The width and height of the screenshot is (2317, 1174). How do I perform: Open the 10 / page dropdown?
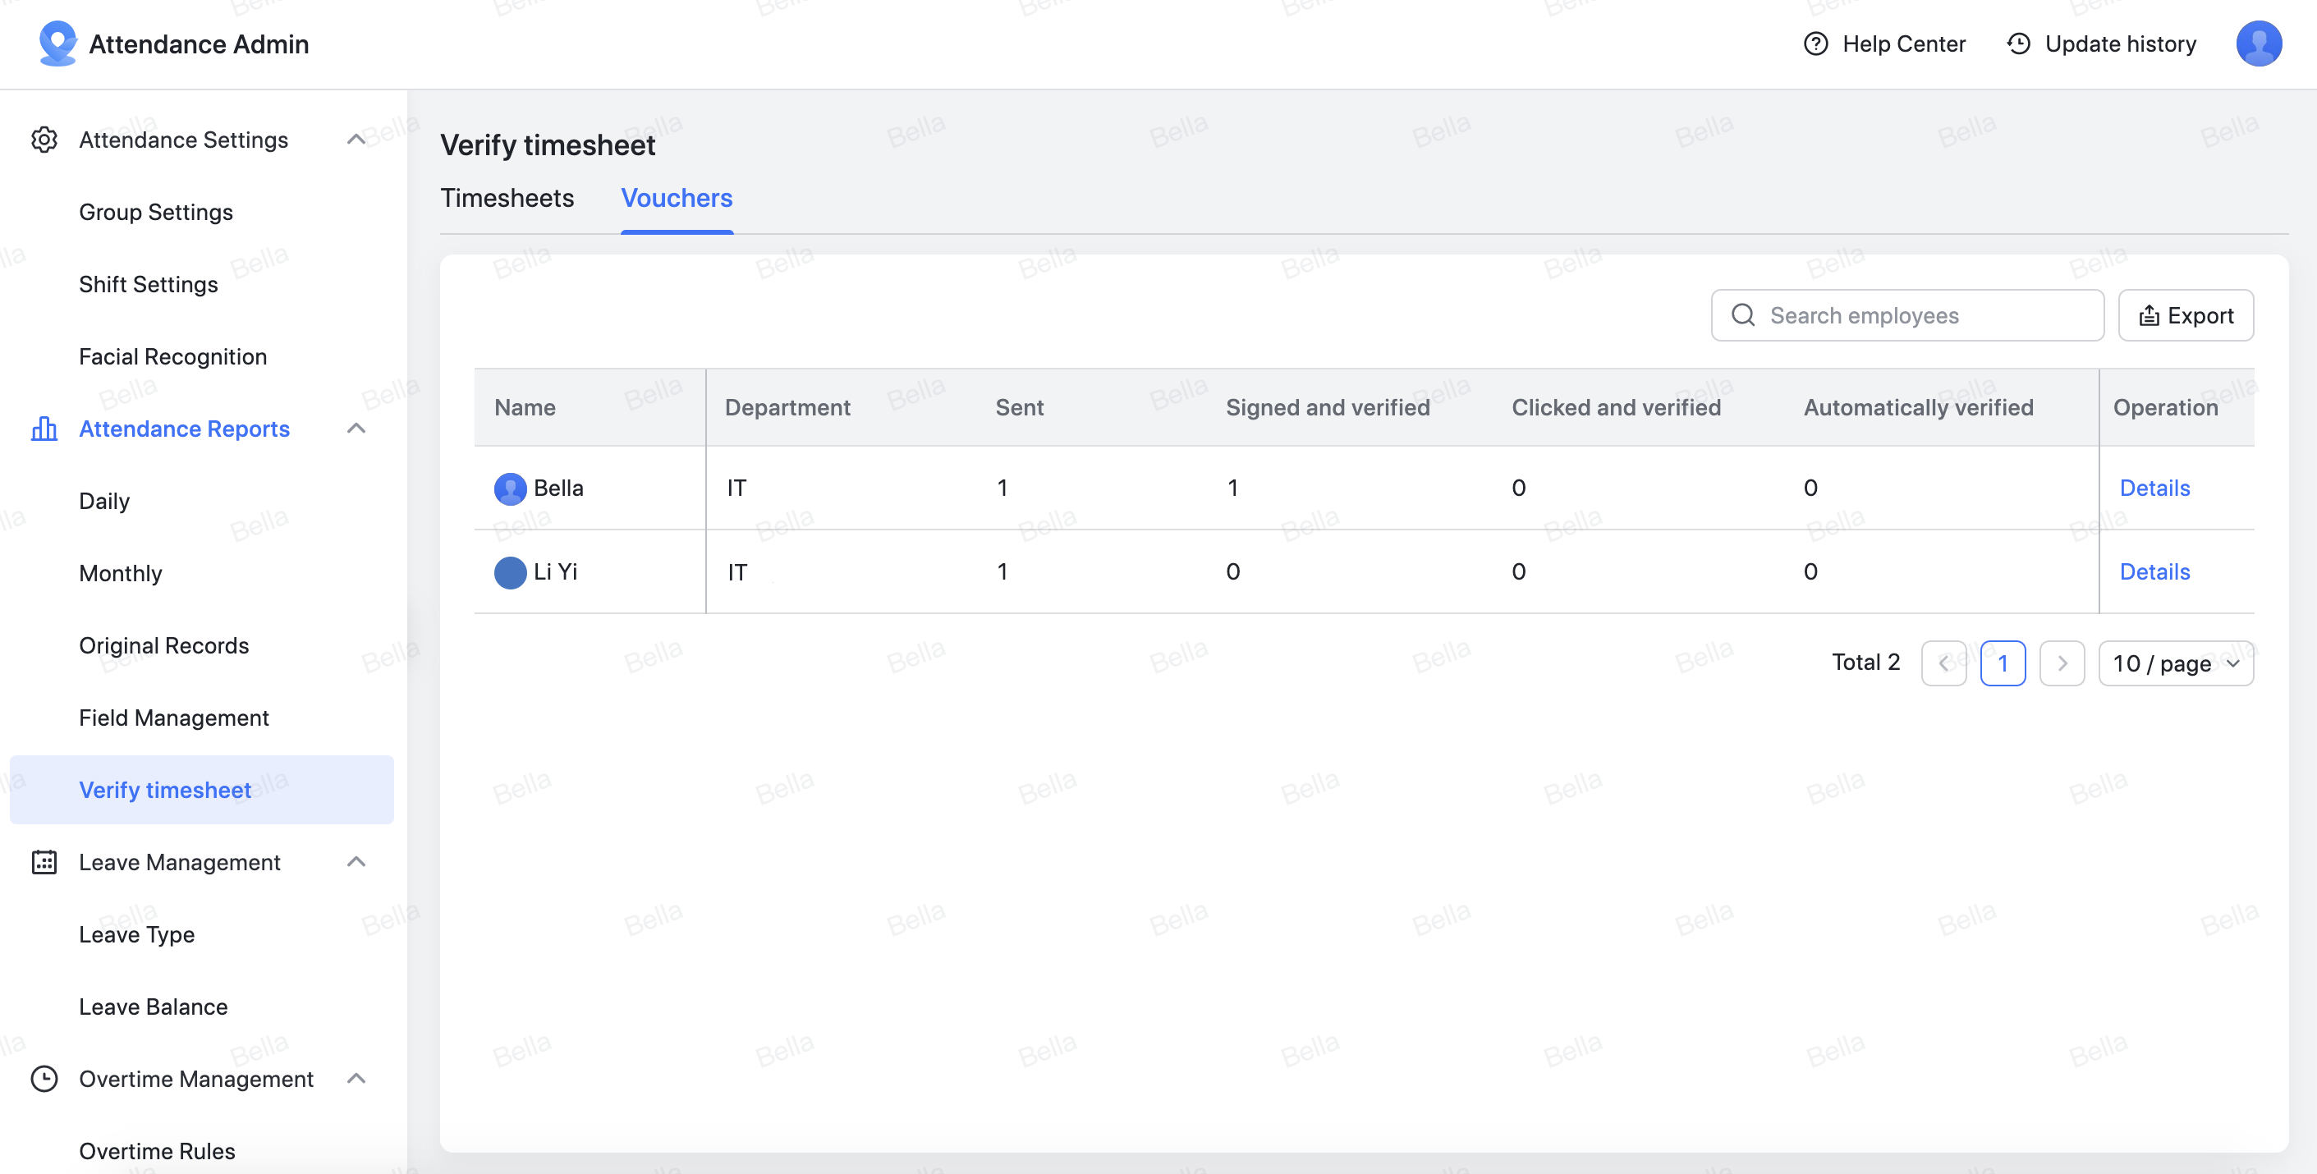tap(2175, 663)
